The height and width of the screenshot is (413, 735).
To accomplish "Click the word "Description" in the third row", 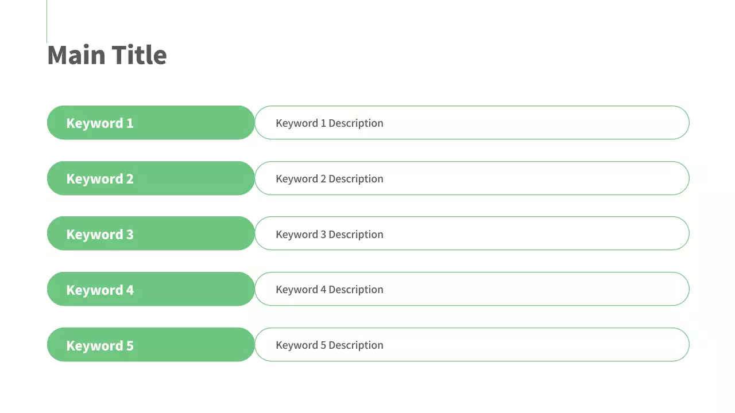I will [x=355, y=235].
